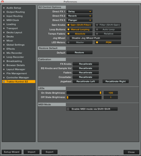Screen dimensions: 141x156
Task: Recalibrate the Crossfader
Action: point(86,77)
